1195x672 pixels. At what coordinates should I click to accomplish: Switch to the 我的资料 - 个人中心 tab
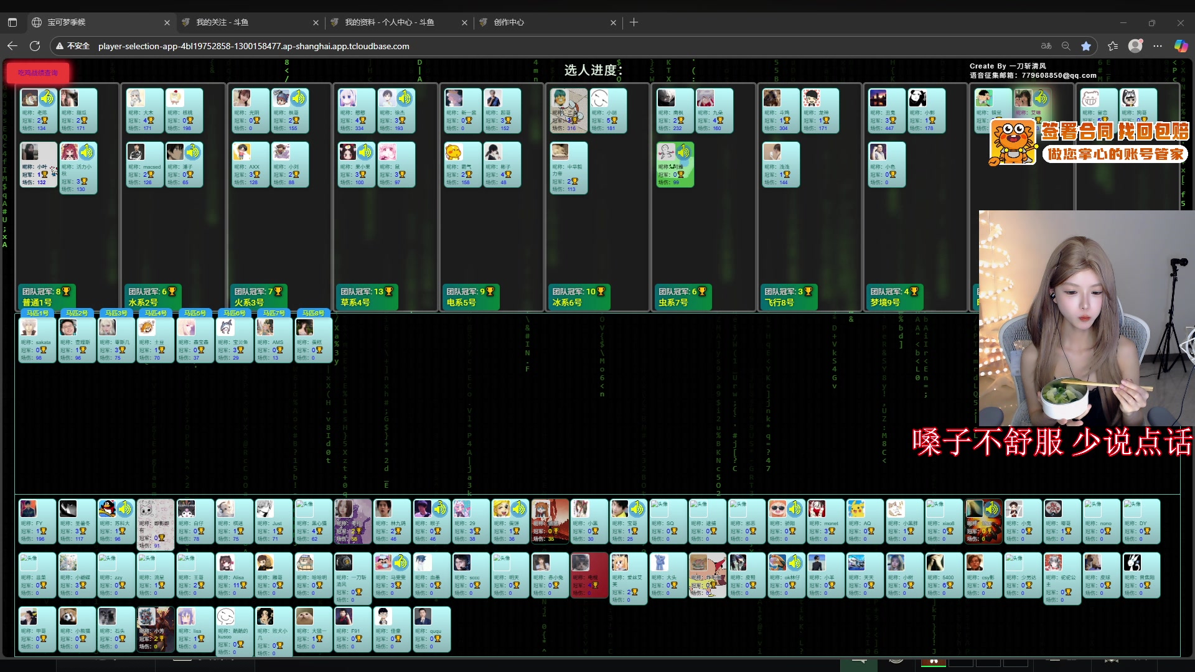coord(398,22)
